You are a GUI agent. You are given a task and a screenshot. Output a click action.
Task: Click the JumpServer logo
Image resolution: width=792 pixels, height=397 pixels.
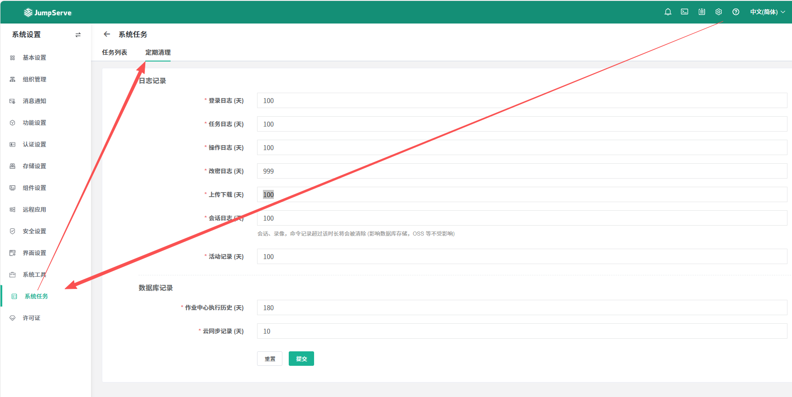48,13
